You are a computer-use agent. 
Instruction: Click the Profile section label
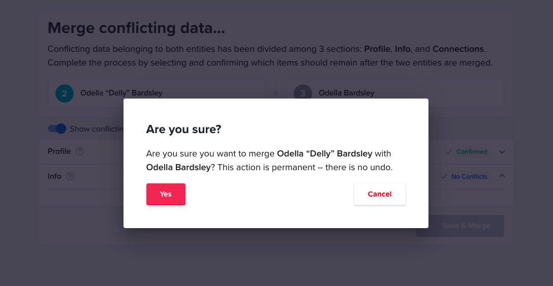point(59,151)
